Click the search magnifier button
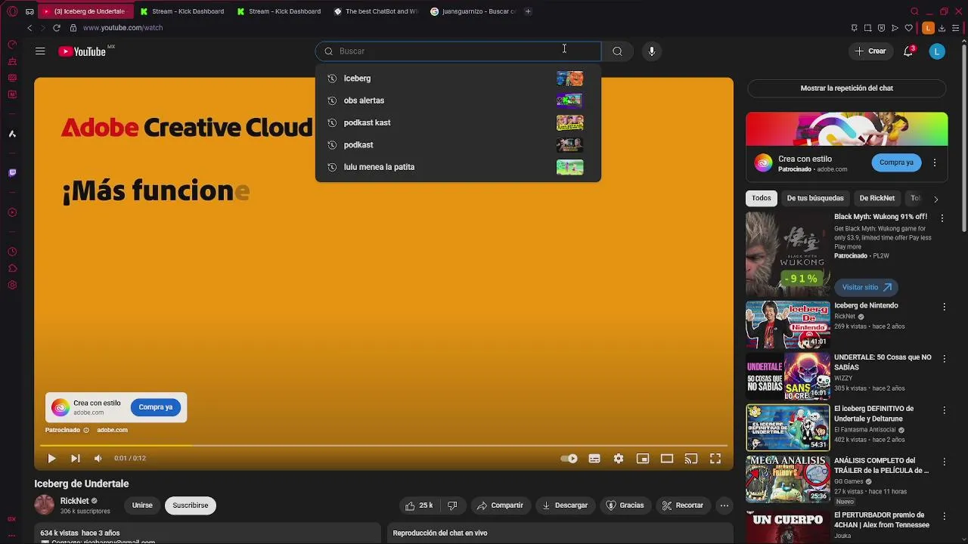This screenshot has height=544, width=968. (x=617, y=51)
